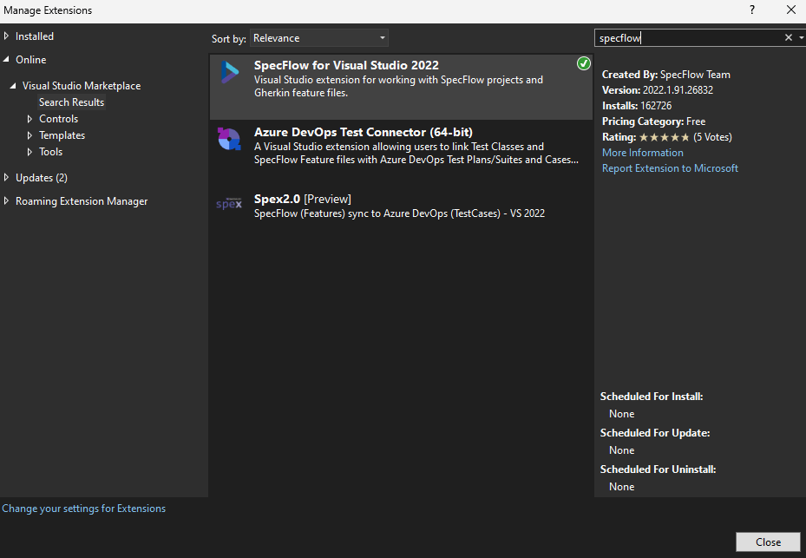806x558 pixels.
Task: Click the SpecFlow for Visual Studio 2022 icon
Action: (x=229, y=74)
